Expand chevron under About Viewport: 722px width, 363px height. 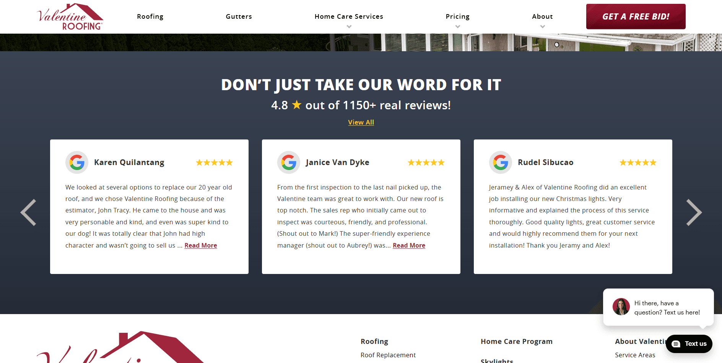click(543, 27)
